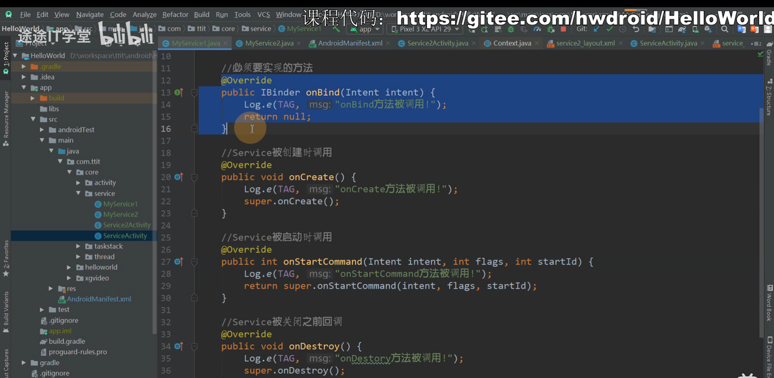This screenshot has height=378, width=774.
Task: Click the Git Update Project blue arrow
Action: click(596, 28)
